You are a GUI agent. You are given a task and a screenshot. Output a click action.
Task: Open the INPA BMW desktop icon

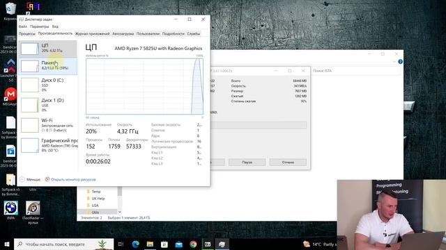click(x=11, y=210)
